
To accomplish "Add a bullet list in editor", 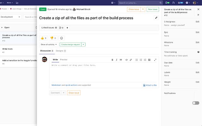I will 137,60.
